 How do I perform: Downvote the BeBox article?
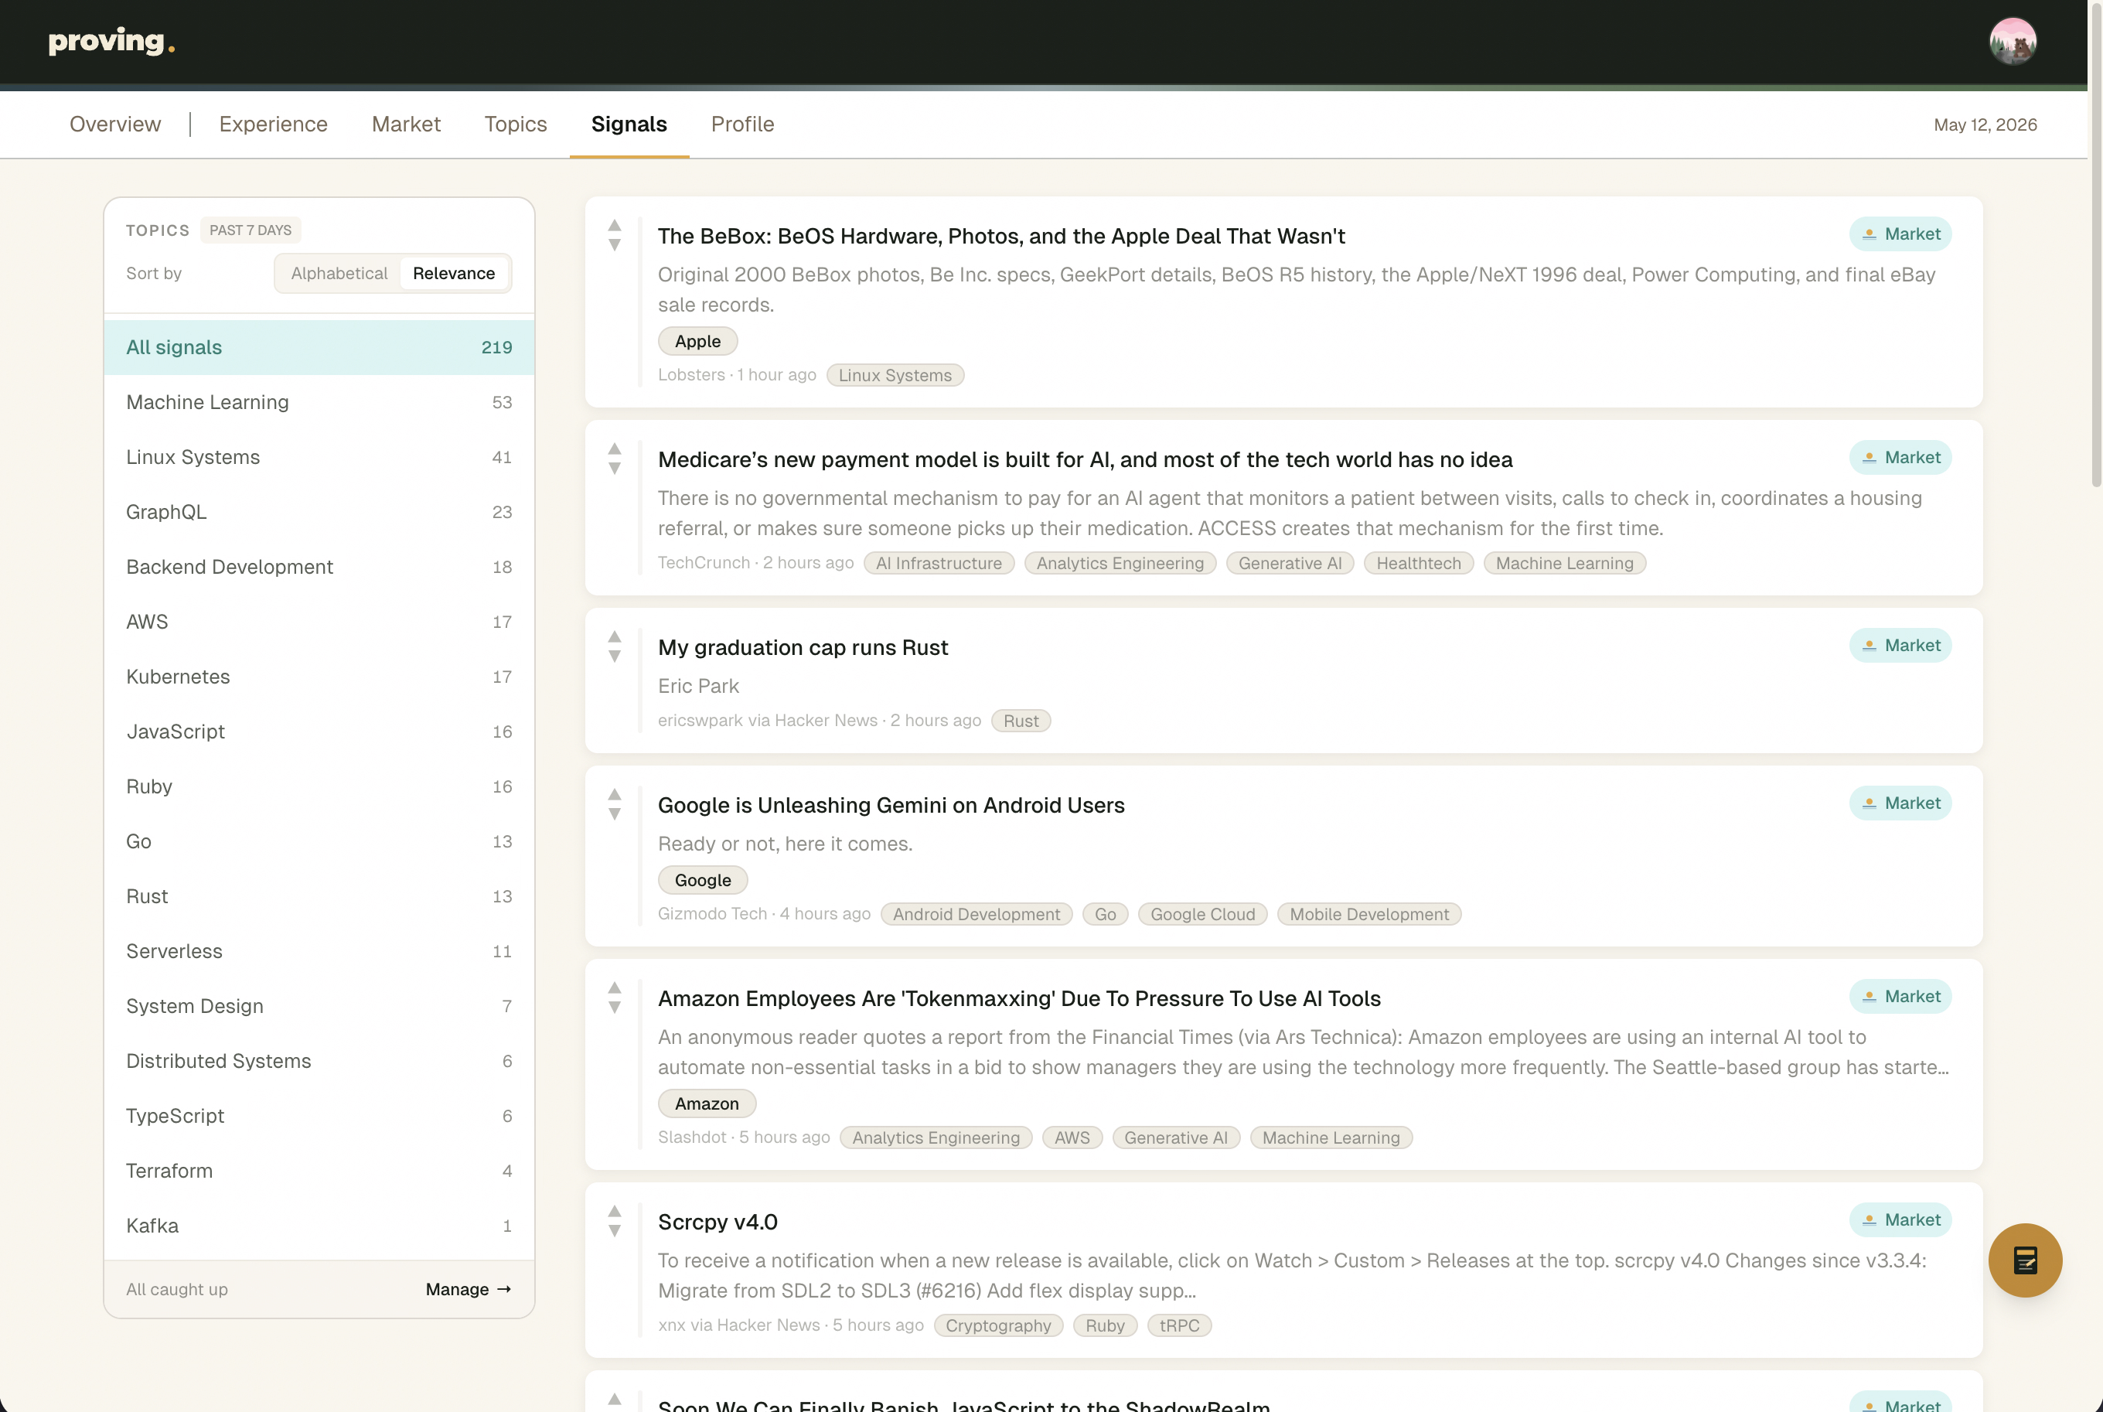(x=615, y=245)
